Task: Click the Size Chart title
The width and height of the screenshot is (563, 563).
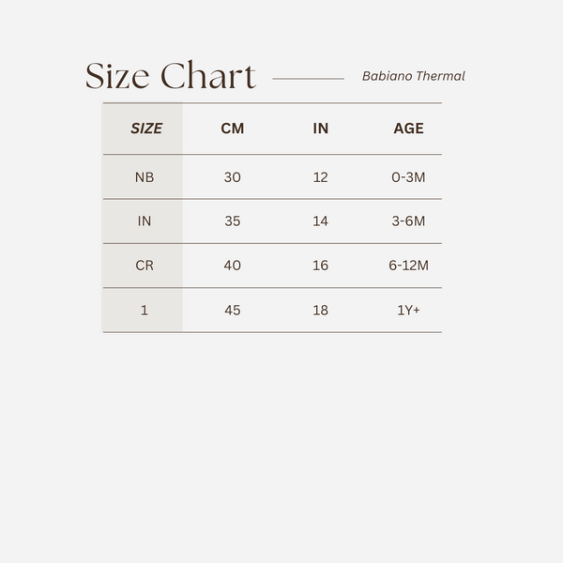Action: tap(171, 77)
